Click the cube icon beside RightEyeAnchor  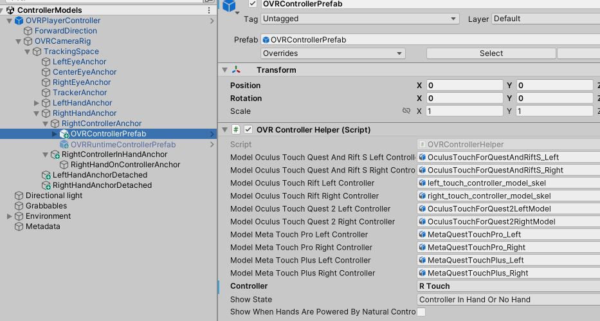(x=46, y=82)
